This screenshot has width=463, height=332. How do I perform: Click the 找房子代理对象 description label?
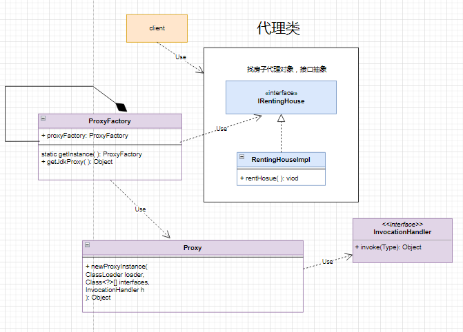pyautogui.click(x=286, y=70)
